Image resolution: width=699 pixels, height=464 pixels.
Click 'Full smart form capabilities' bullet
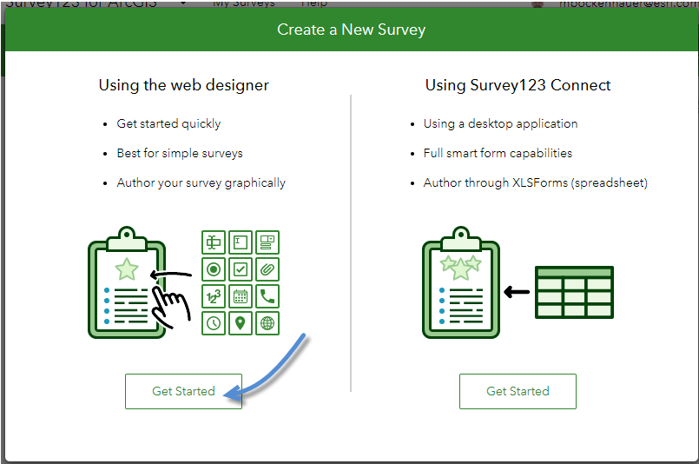point(498,153)
